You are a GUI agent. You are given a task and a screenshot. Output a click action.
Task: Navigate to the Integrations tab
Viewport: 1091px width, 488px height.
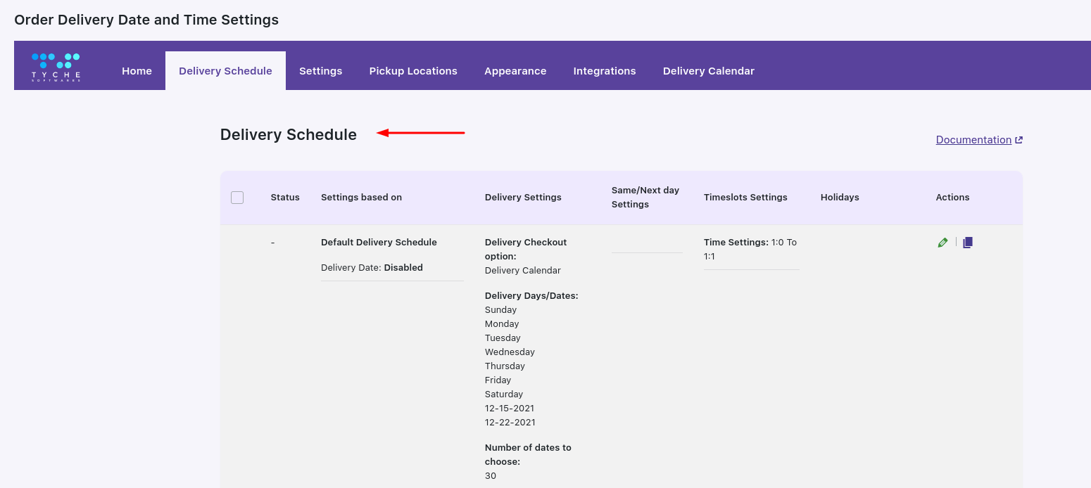[605, 71]
